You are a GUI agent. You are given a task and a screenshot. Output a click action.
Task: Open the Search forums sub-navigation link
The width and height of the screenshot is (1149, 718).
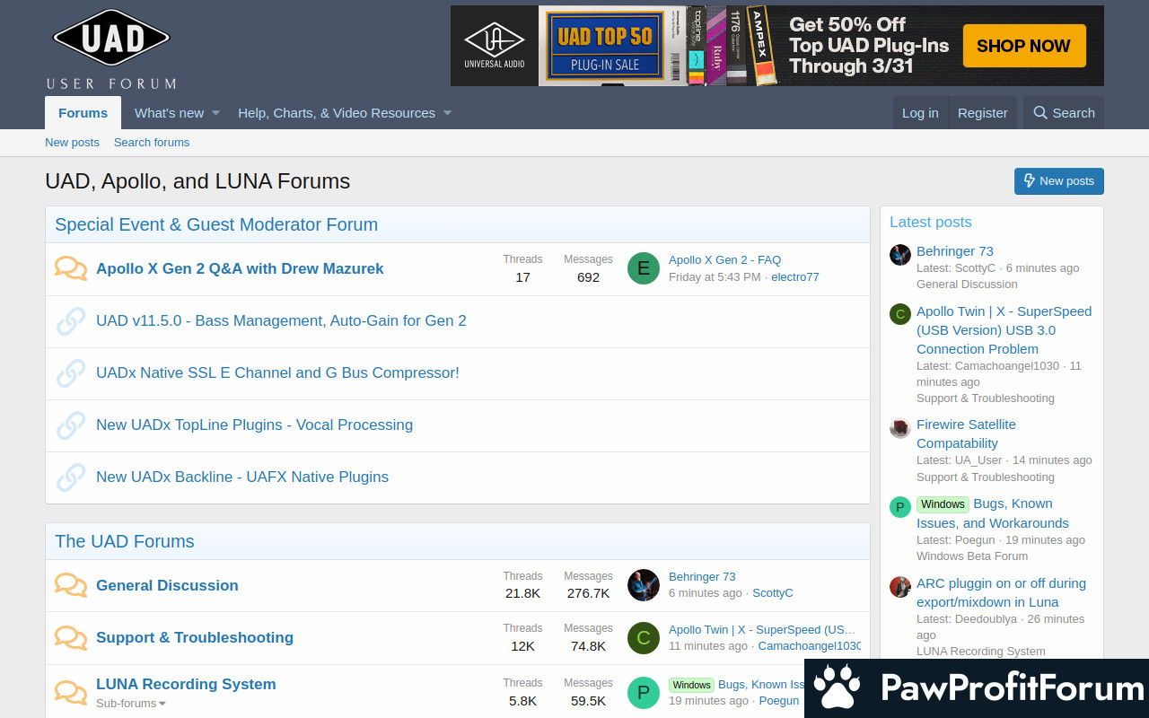(x=152, y=143)
